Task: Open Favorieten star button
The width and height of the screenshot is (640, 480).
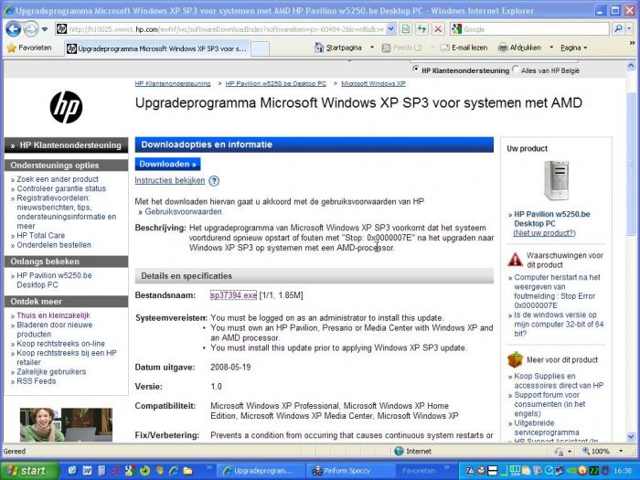Action: tap(29, 48)
